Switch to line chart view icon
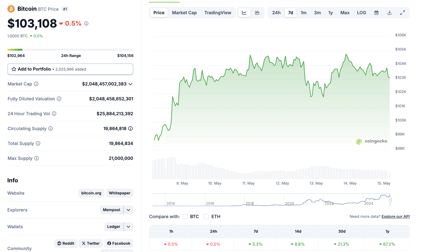Viewport: 424px width, 252px height. point(244,13)
